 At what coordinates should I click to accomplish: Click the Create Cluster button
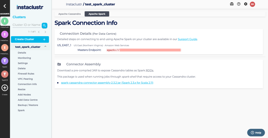tap(30, 39)
